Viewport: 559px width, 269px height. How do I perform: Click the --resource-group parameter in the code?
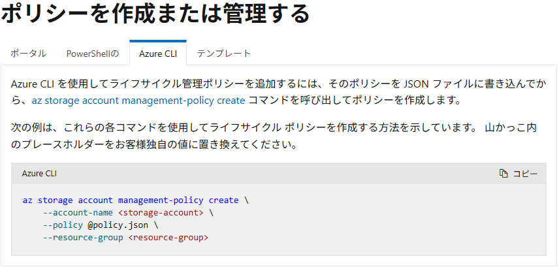point(83,237)
